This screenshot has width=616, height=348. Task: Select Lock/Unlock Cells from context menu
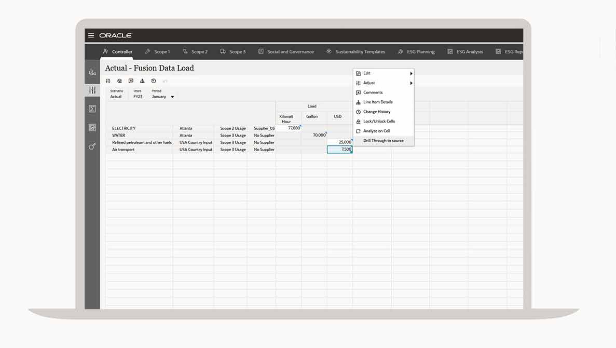click(379, 122)
